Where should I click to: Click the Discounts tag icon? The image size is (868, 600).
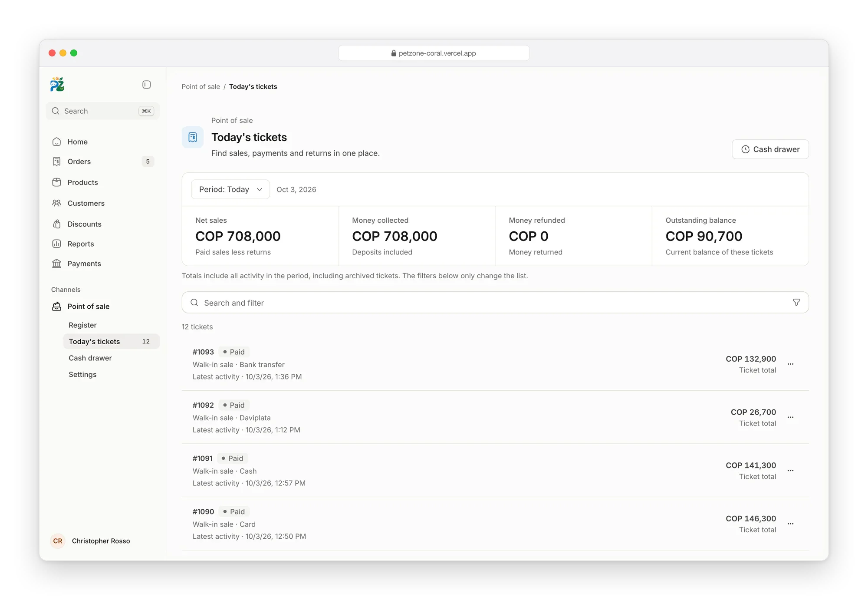pyautogui.click(x=56, y=224)
